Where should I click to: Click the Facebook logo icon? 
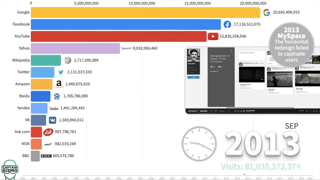pyautogui.click(x=227, y=24)
